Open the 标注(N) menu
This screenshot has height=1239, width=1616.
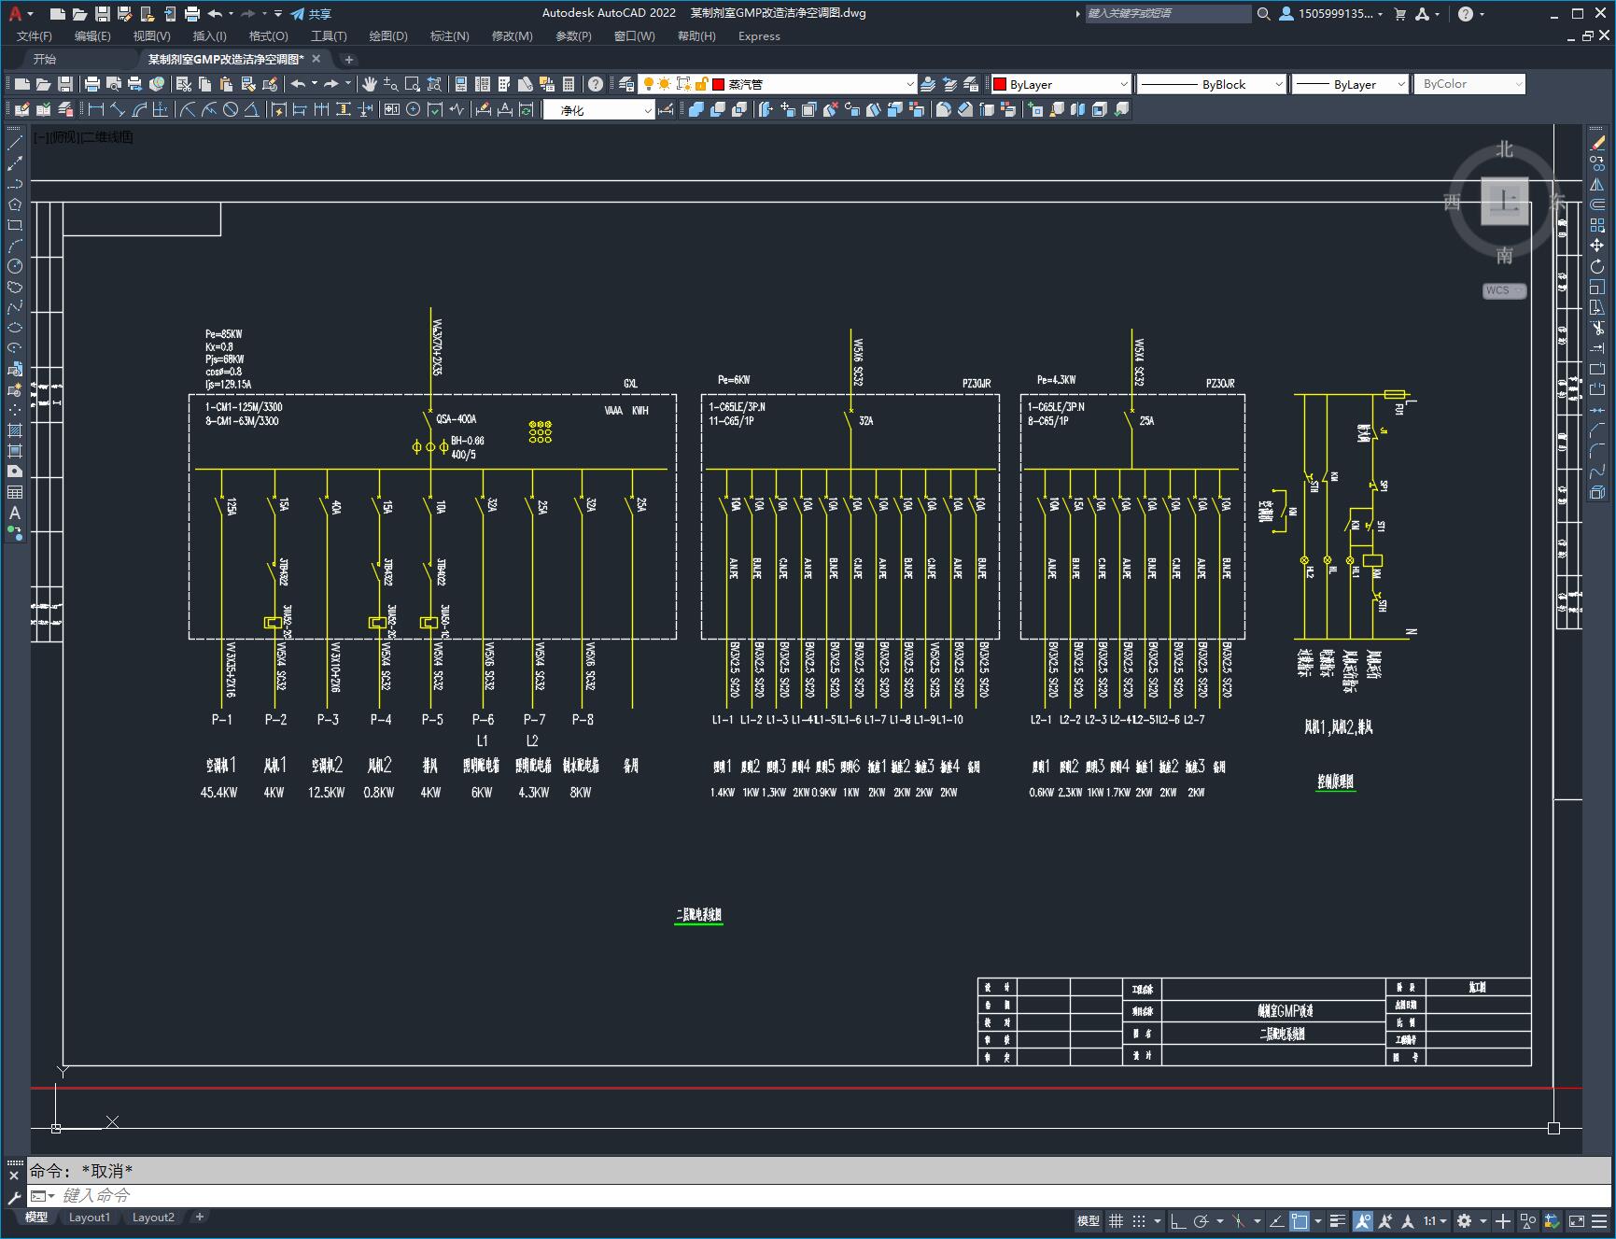(449, 35)
